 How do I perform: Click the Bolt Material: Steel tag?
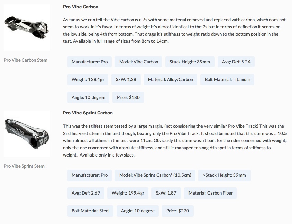(x=90, y=211)
